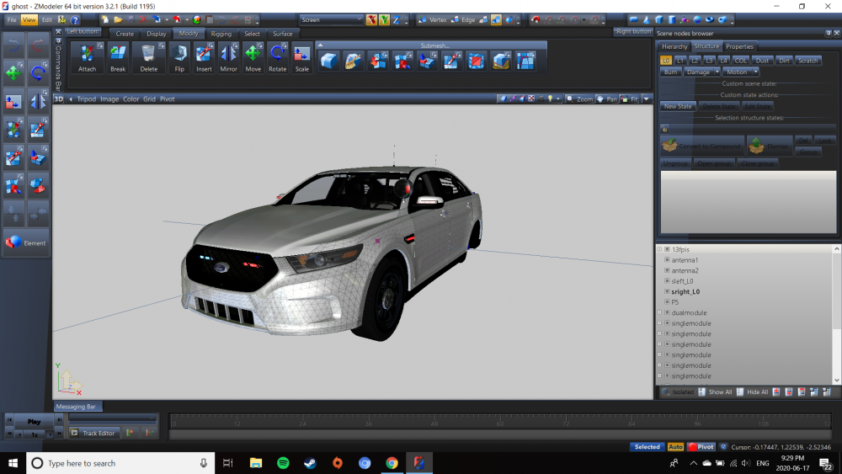Click the Windows taskbar search box
Screen dimensions: 842x474
118,463
